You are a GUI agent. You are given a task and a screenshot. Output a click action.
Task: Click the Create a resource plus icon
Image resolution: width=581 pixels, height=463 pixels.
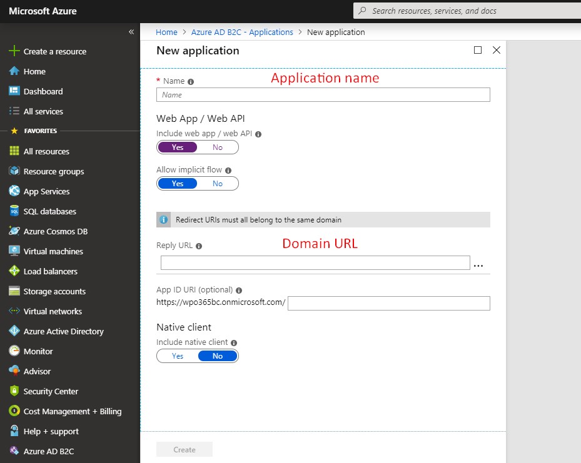click(14, 51)
